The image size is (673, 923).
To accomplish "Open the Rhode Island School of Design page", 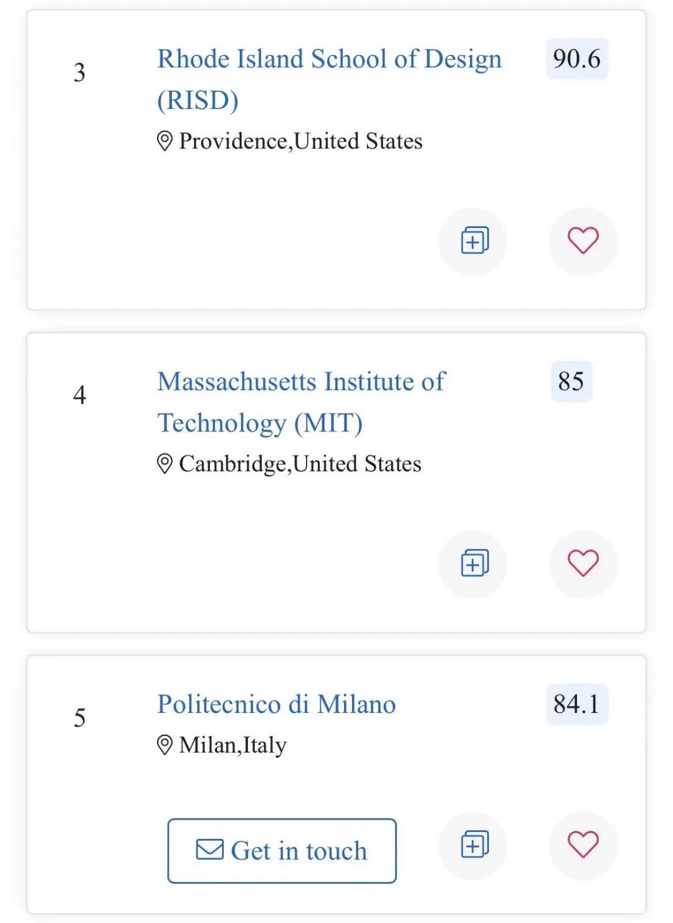I will tap(329, 79).
